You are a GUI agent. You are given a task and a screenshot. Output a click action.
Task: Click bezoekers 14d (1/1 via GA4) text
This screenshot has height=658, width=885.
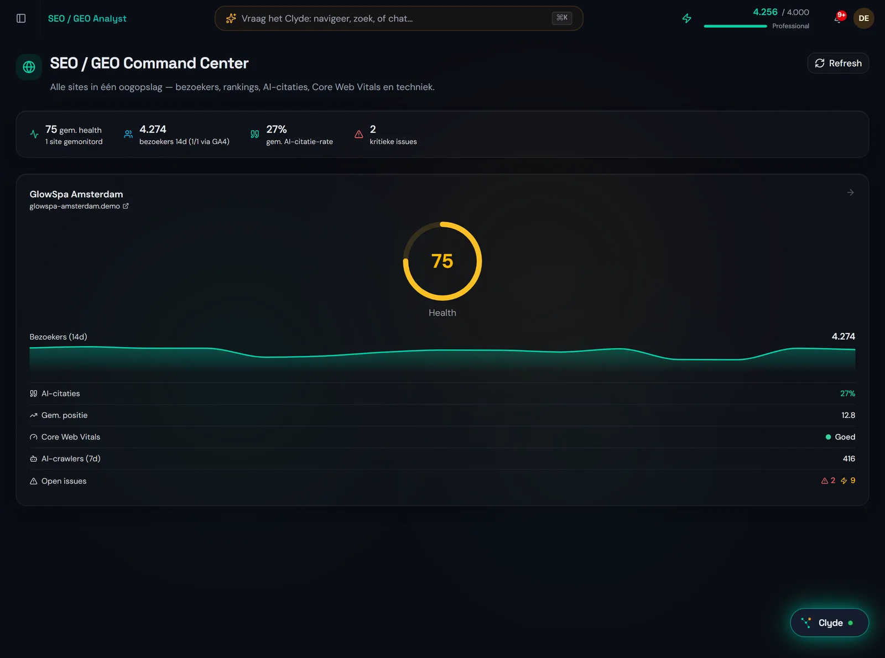point(184,142)
